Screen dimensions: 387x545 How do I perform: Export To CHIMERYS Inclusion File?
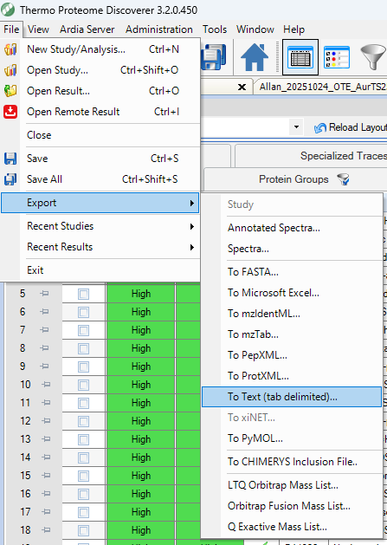(292, 462)
